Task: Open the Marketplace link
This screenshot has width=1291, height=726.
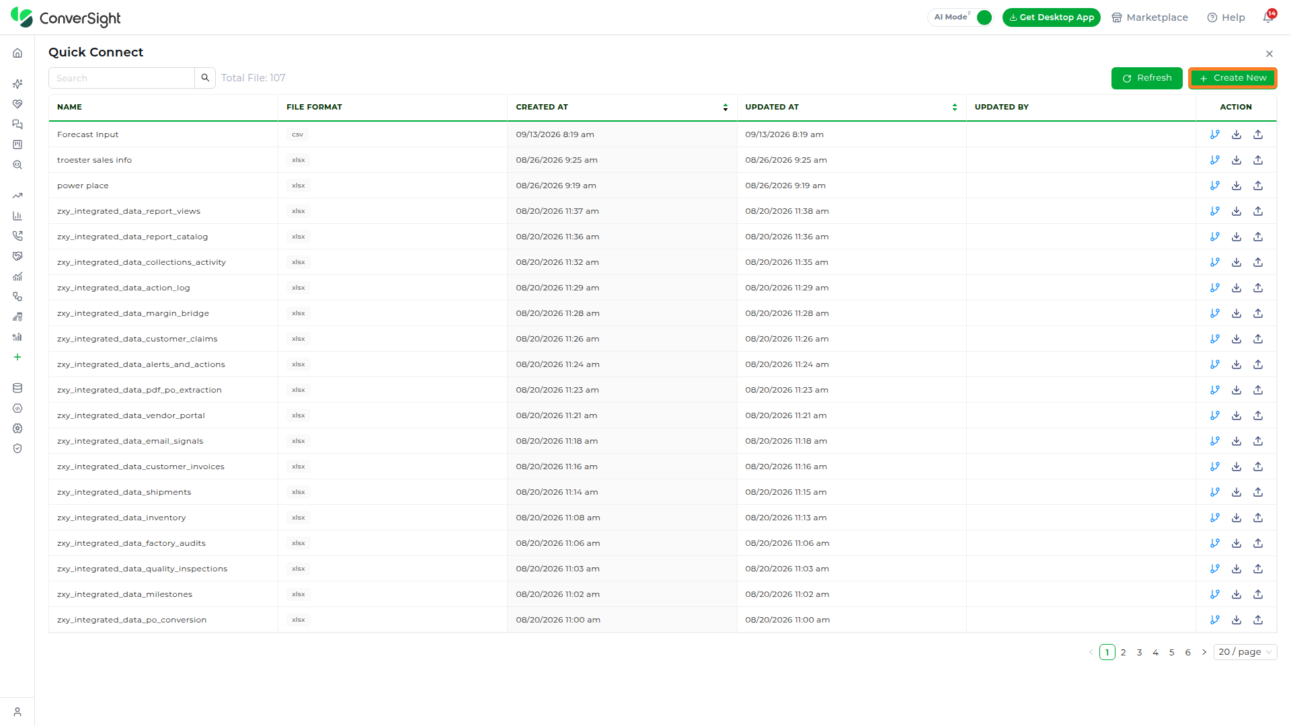Action: (1150, 17)
